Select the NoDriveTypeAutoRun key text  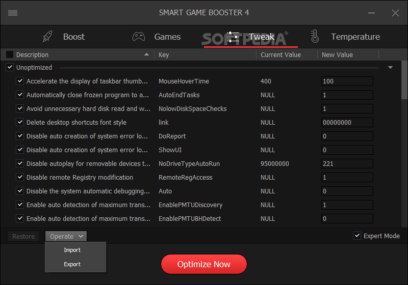tap(189, 164)
